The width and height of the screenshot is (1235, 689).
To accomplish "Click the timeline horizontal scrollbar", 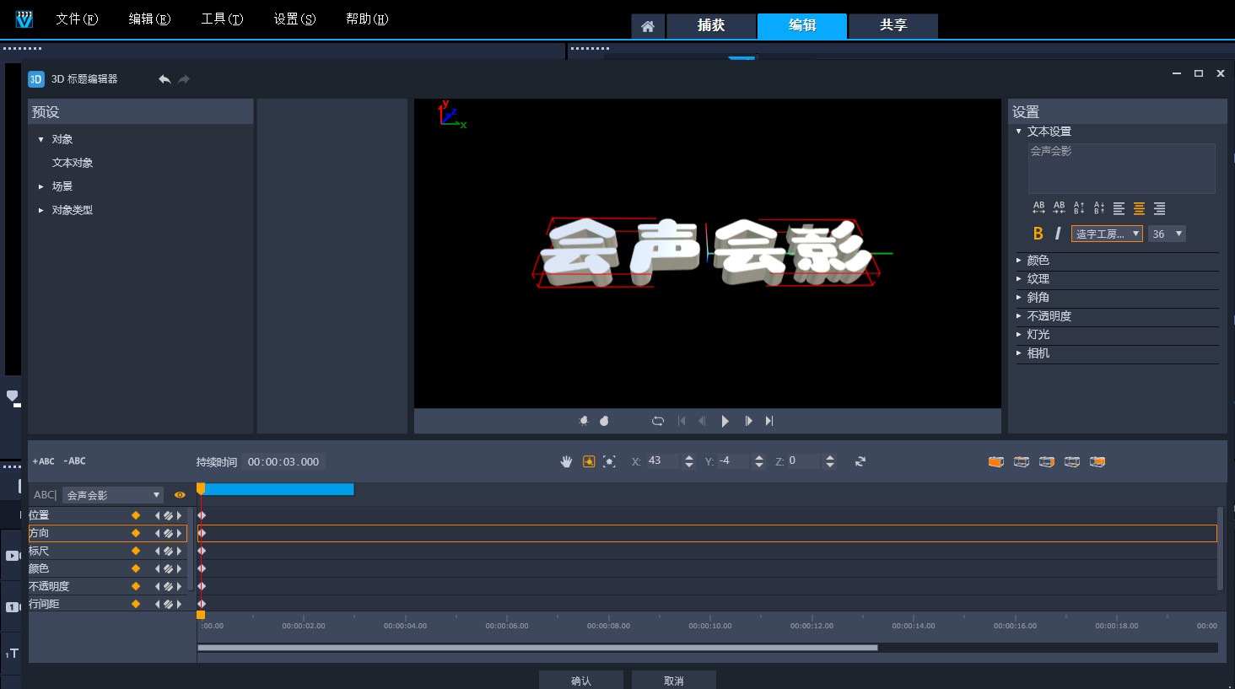I will coord(537,648).
